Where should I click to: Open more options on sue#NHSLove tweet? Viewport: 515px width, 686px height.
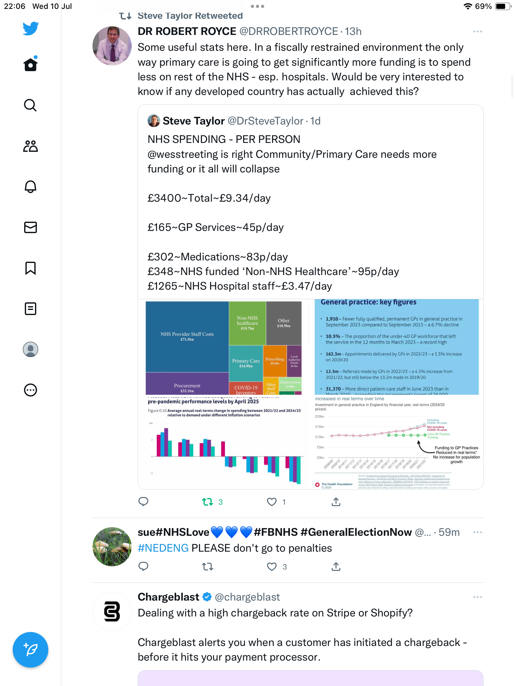pyautogui.click(x=477, y=532)
